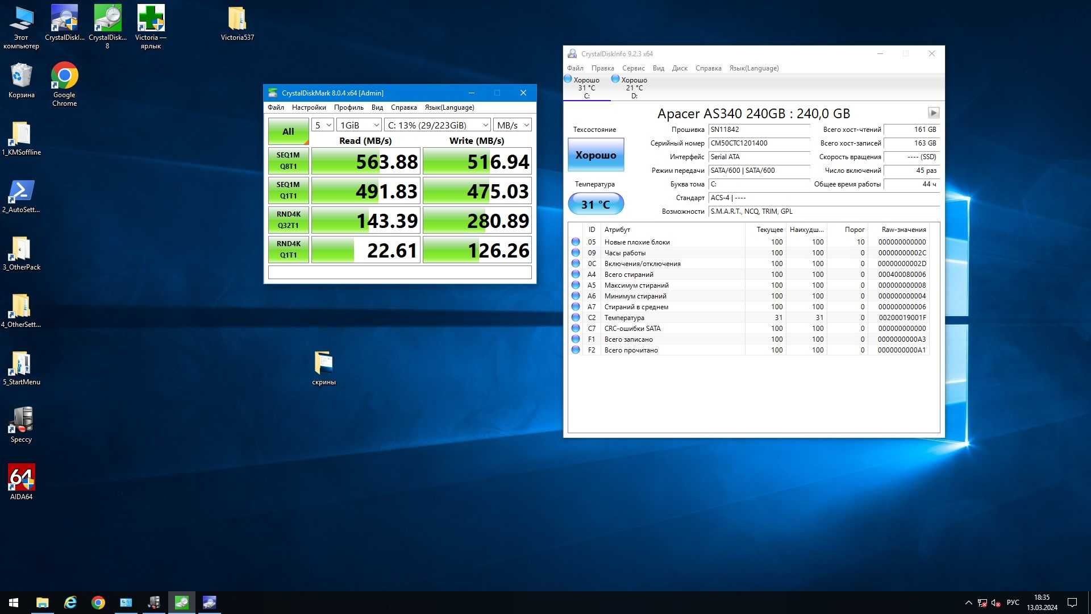Open Google Chrome desktop shortcut

tap(64, 84)
